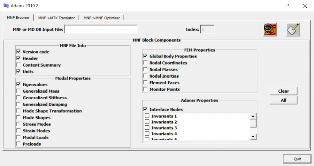Enable Generalized Damping checkbox
The image size is (314, 166).
click(18, 105)
